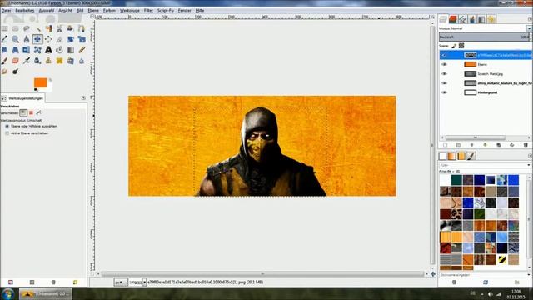
Task: Open the Ebene menu
Action: point(93,11)
